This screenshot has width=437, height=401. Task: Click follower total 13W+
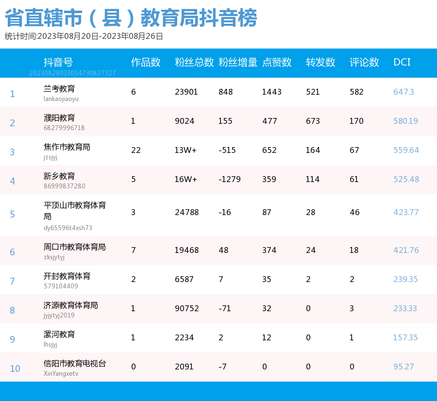pyautogui.click(x=185, y=150)
